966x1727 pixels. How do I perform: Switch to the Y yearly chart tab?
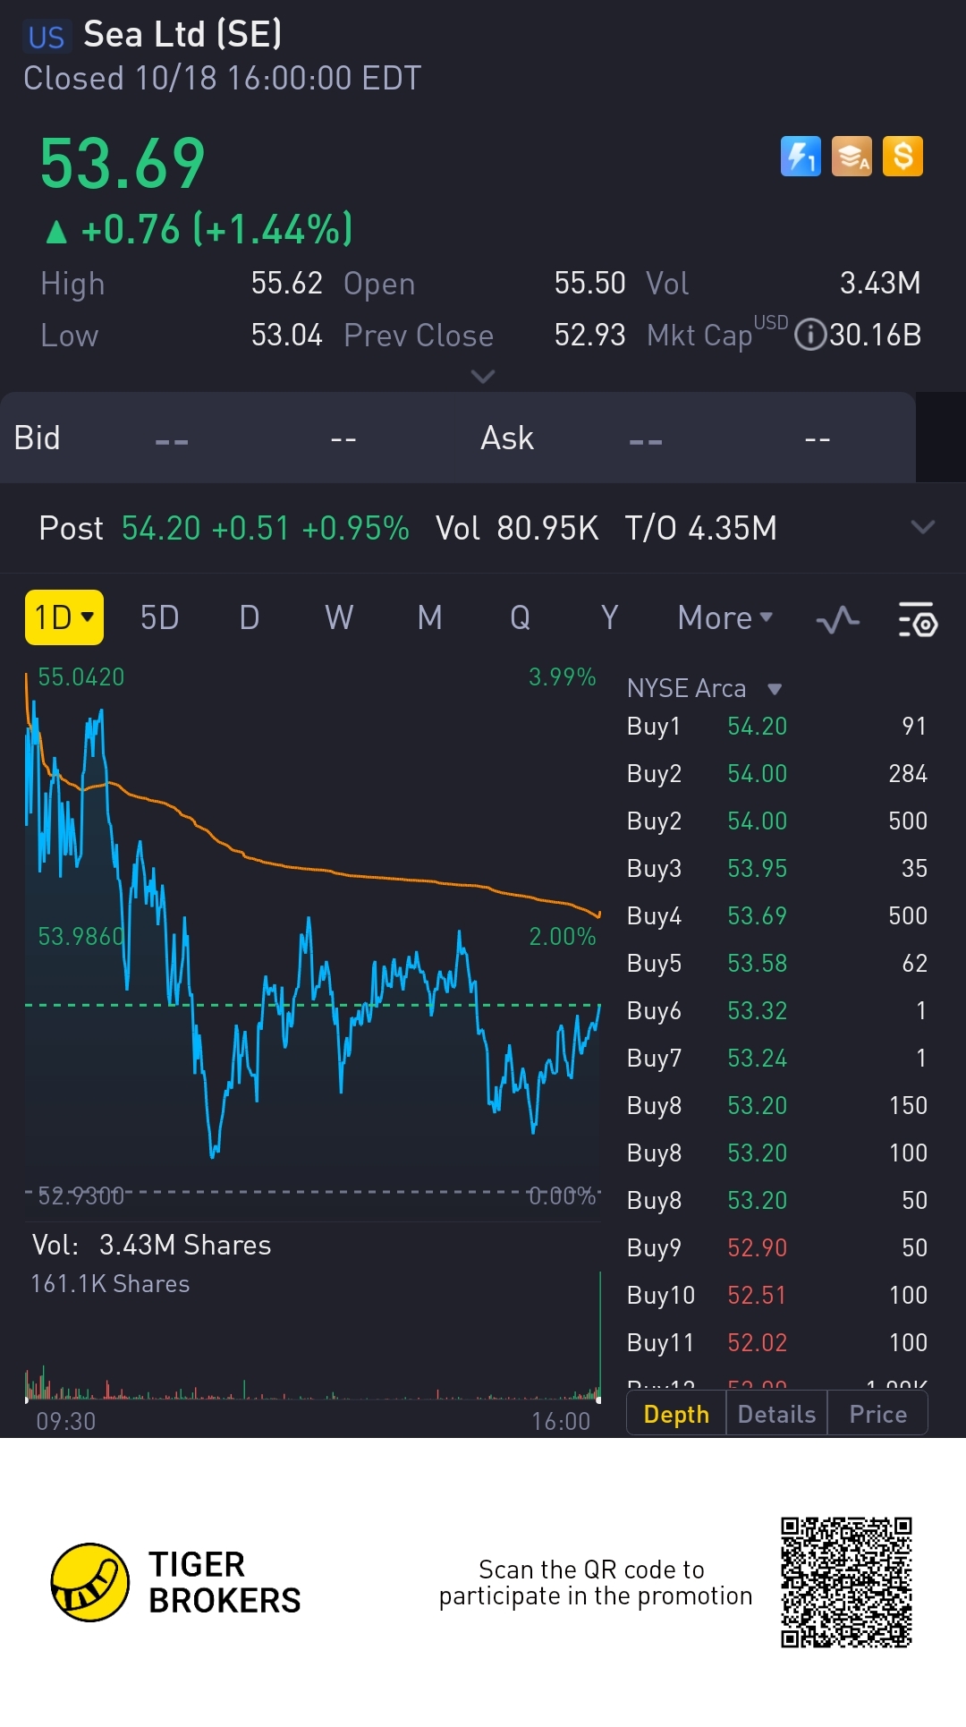[610, 617]
